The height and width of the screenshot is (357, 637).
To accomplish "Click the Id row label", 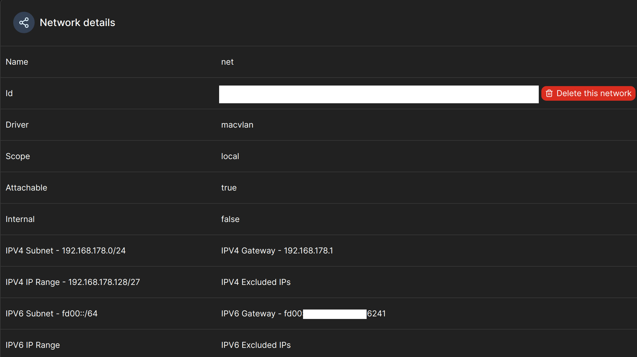I will (x=9, y=93).
